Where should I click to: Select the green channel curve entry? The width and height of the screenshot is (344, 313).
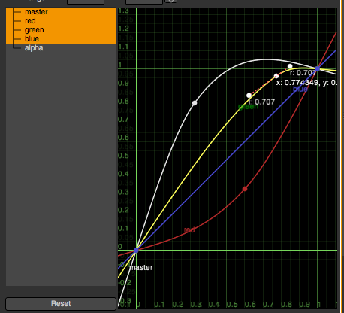pyautogui.click(x=34, y=30)
